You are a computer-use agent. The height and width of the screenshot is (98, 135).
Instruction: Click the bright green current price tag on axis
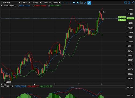(130, 18)
